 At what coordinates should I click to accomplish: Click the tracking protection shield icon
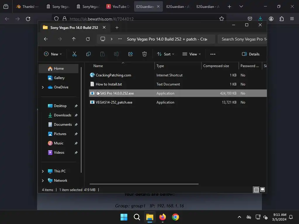pos(56,19)
